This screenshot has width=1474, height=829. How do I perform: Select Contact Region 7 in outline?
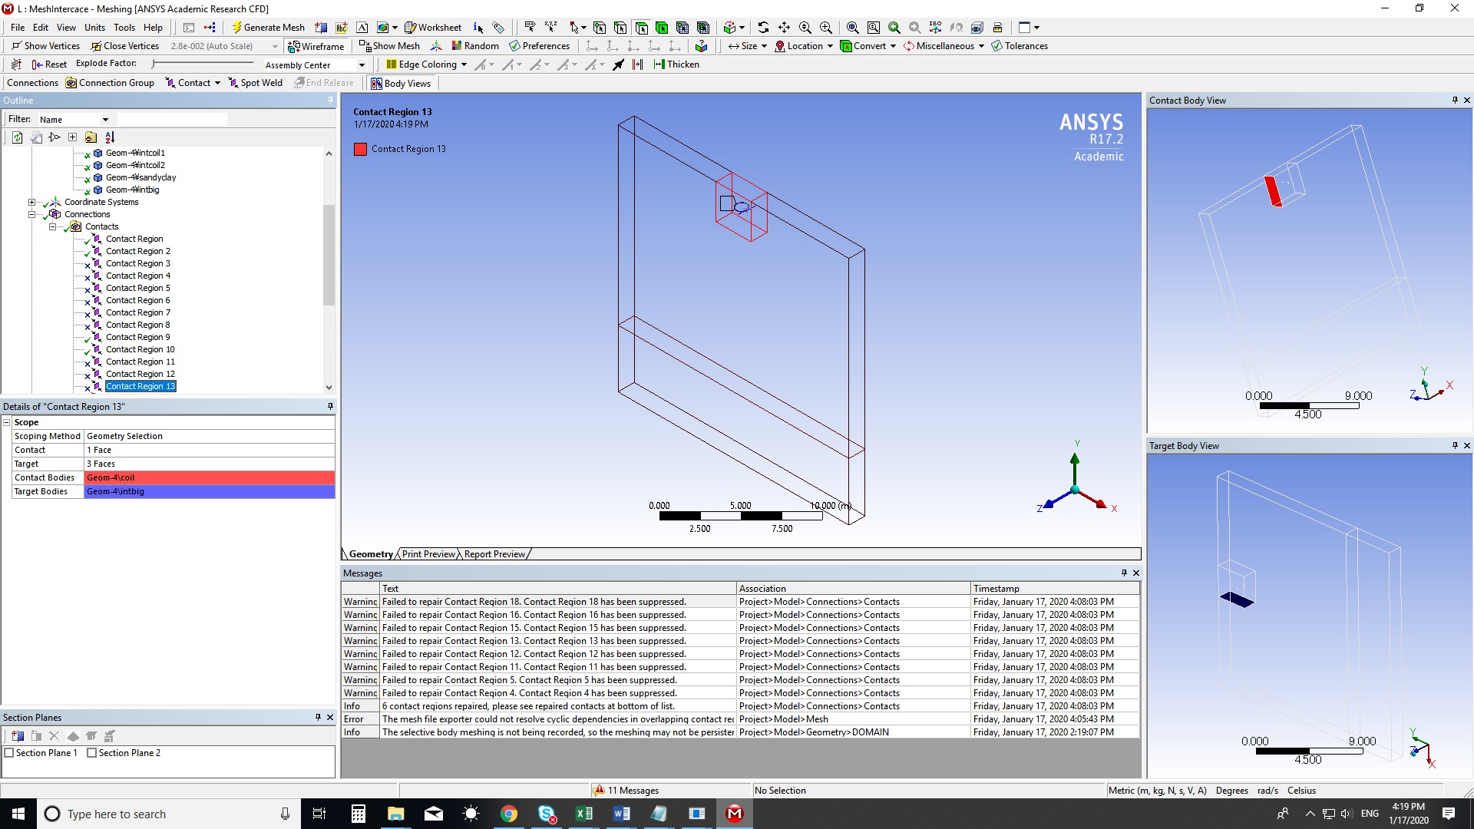(138, 312)
